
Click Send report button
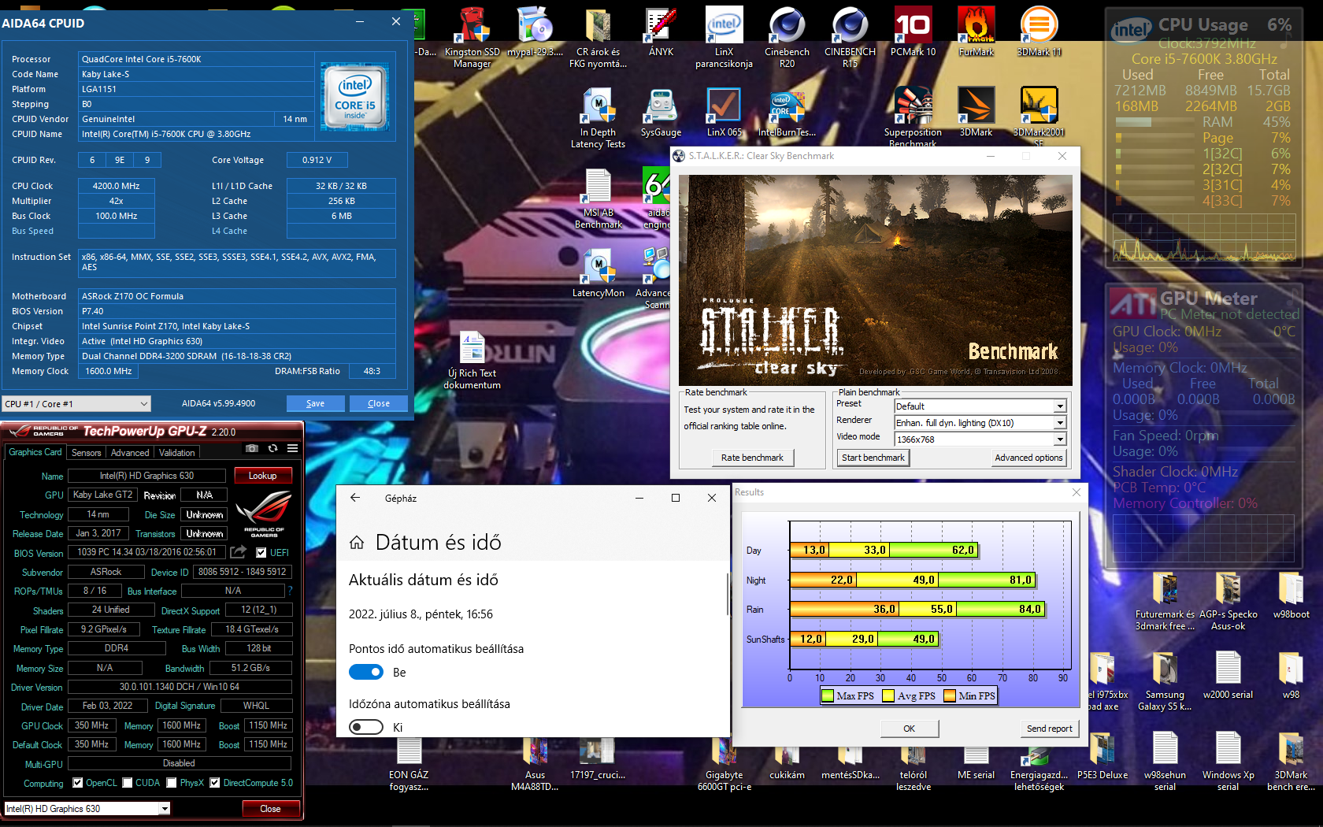1049,729
